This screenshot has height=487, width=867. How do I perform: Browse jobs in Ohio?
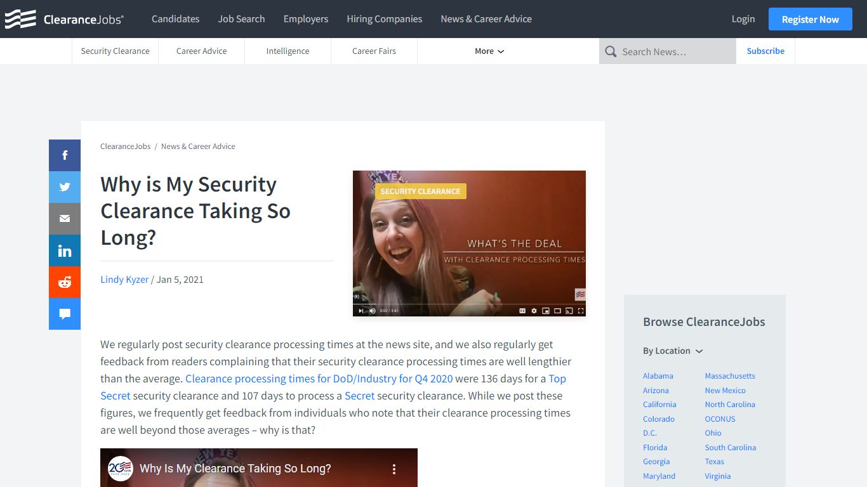point(713,433)
